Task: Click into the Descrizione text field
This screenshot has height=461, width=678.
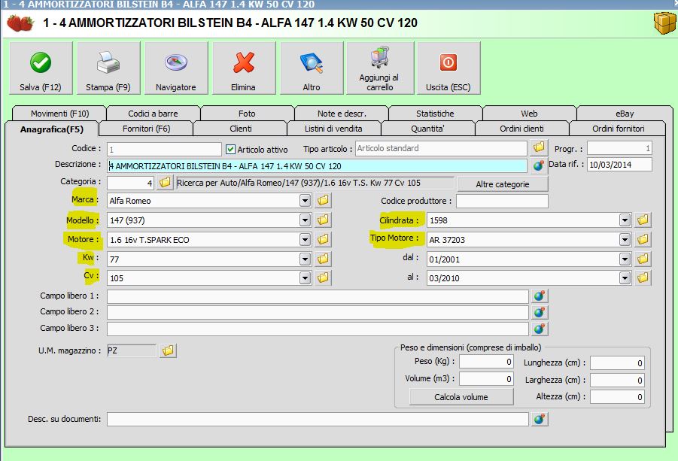Action: pyautogui.click(x=317, y=166)
